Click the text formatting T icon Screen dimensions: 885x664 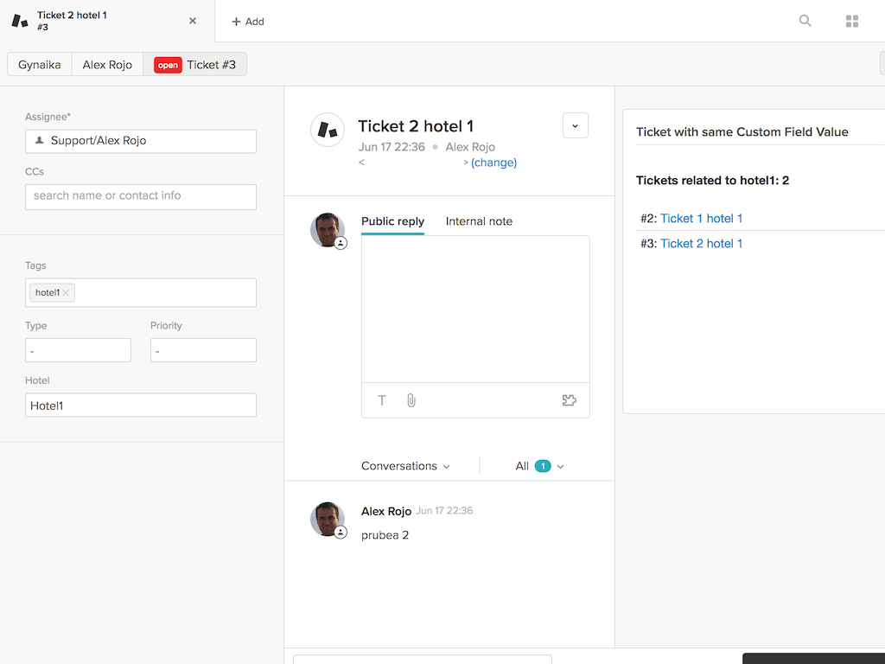point(382,400)
